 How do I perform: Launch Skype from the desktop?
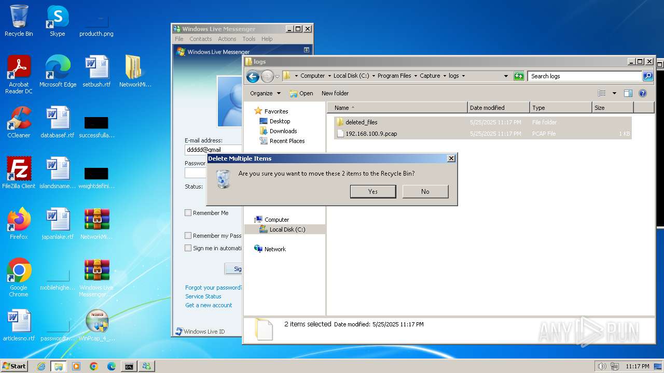coord(57,21)
